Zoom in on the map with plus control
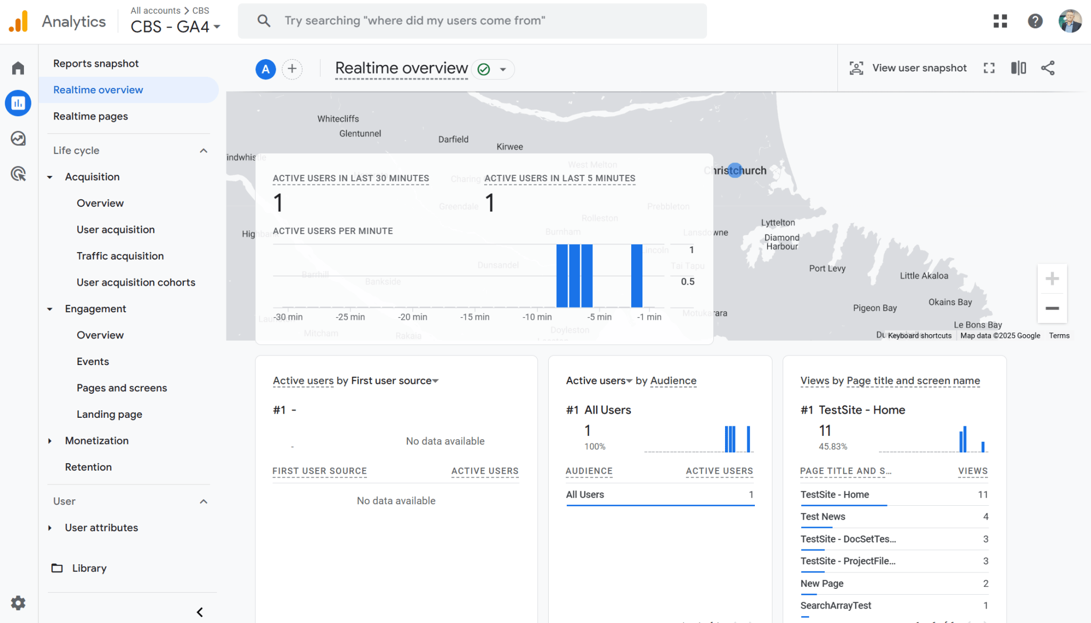This screenshot has height=623, width=1091. coord(1052,278)
